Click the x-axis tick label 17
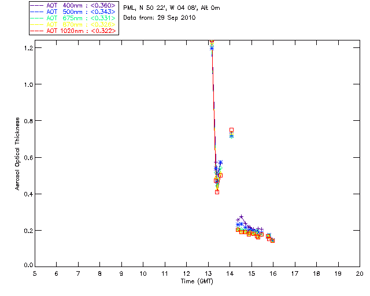 tap(295, 273)
